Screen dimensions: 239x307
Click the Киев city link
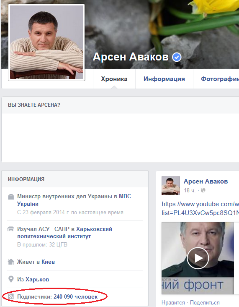[48, 262]
